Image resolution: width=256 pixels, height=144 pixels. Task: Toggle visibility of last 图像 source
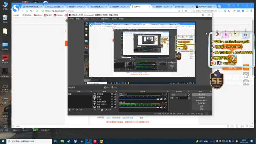[112, 107]
